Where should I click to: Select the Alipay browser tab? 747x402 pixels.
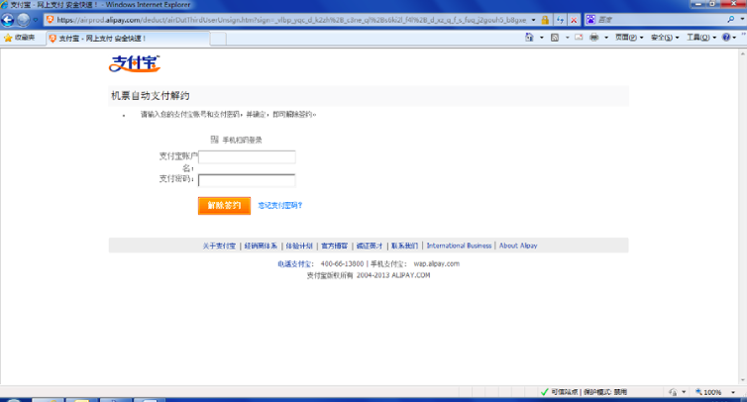coord(128,39)
